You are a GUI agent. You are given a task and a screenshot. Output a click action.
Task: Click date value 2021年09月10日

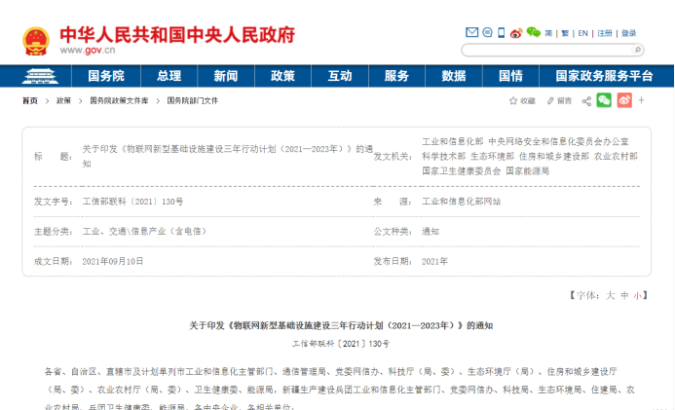point(113,261)
